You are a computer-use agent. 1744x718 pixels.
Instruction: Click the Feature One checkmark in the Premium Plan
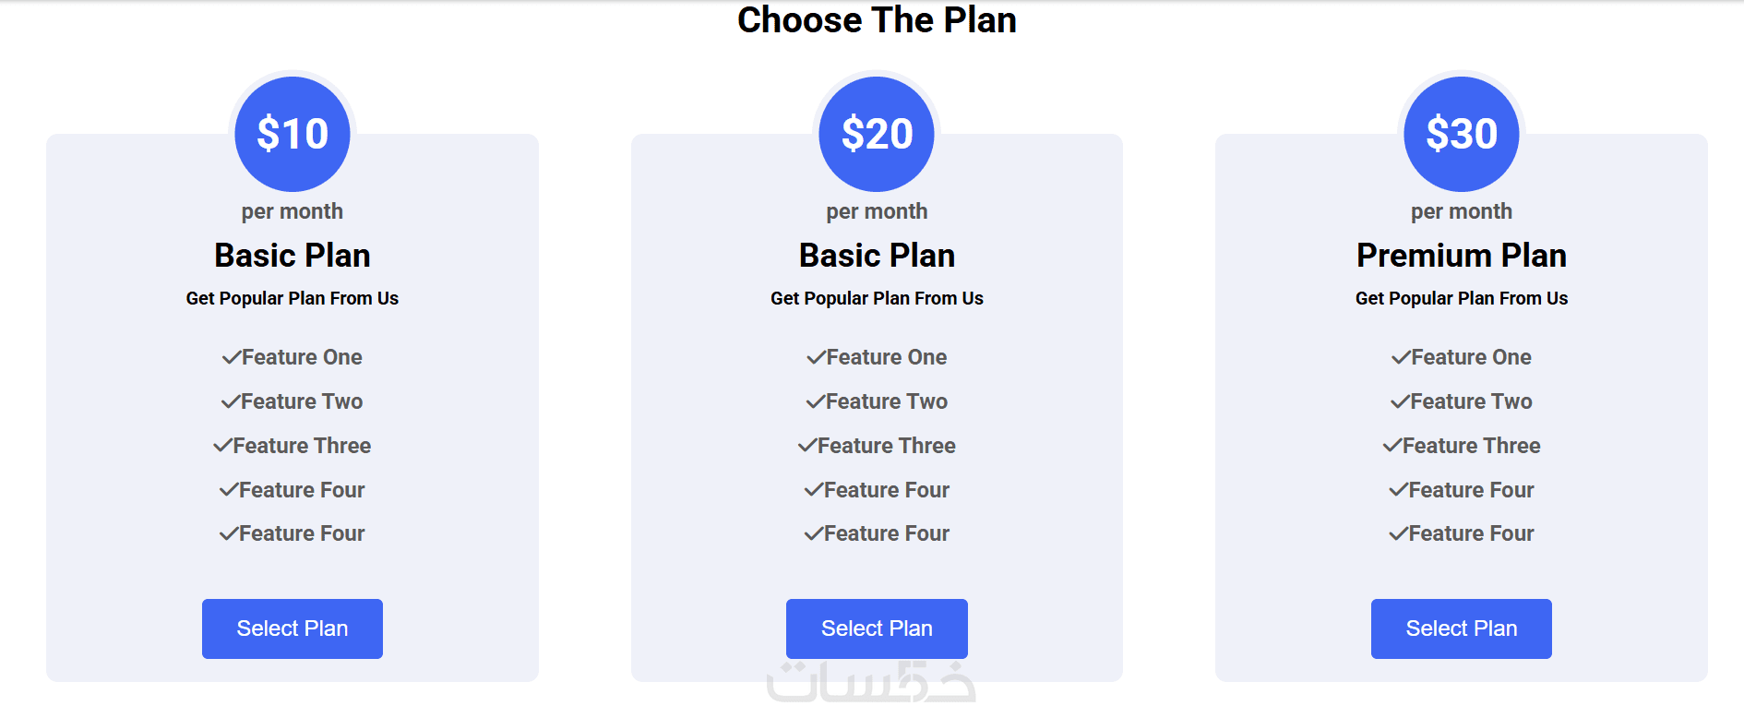pos(1401,357)
